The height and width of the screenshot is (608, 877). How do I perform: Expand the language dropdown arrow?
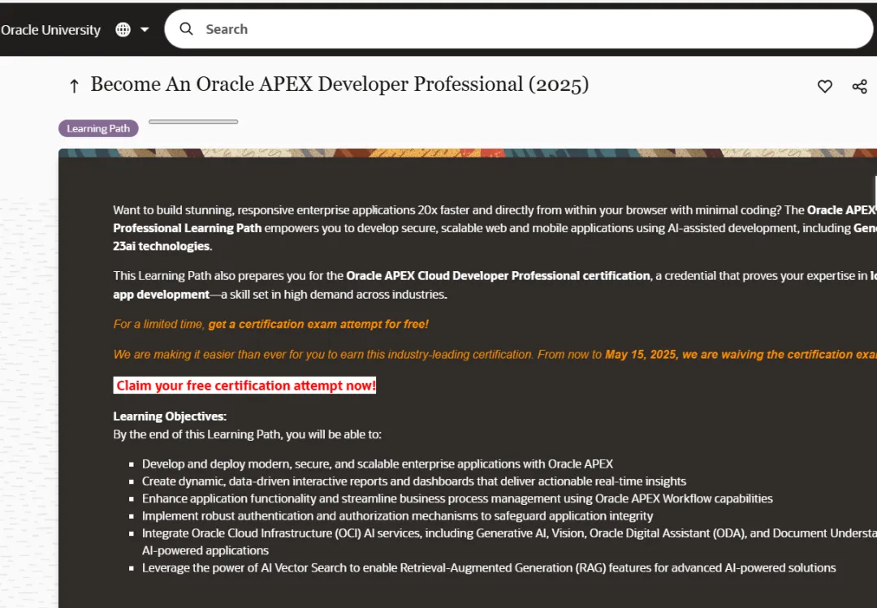[x=145, y=30]
